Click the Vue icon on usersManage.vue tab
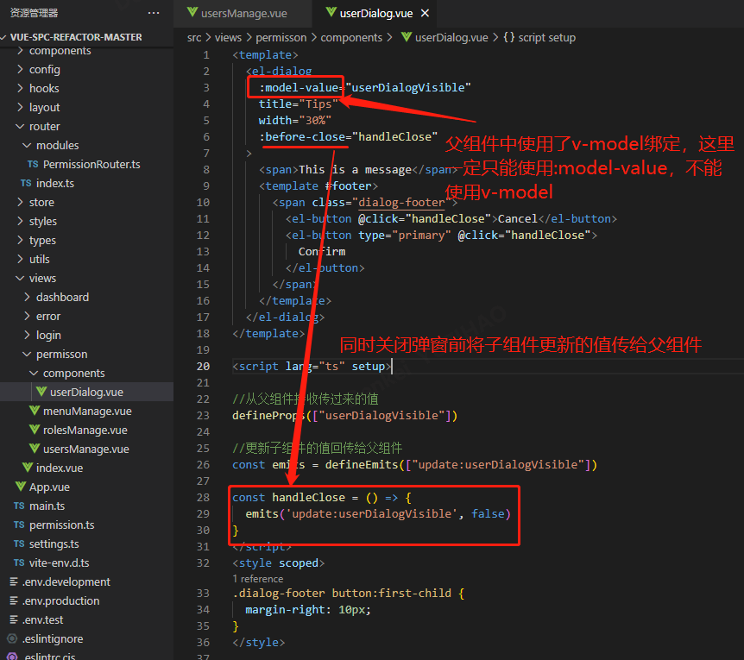This screenshot has width=744, height=660. (x=192, y=12)
